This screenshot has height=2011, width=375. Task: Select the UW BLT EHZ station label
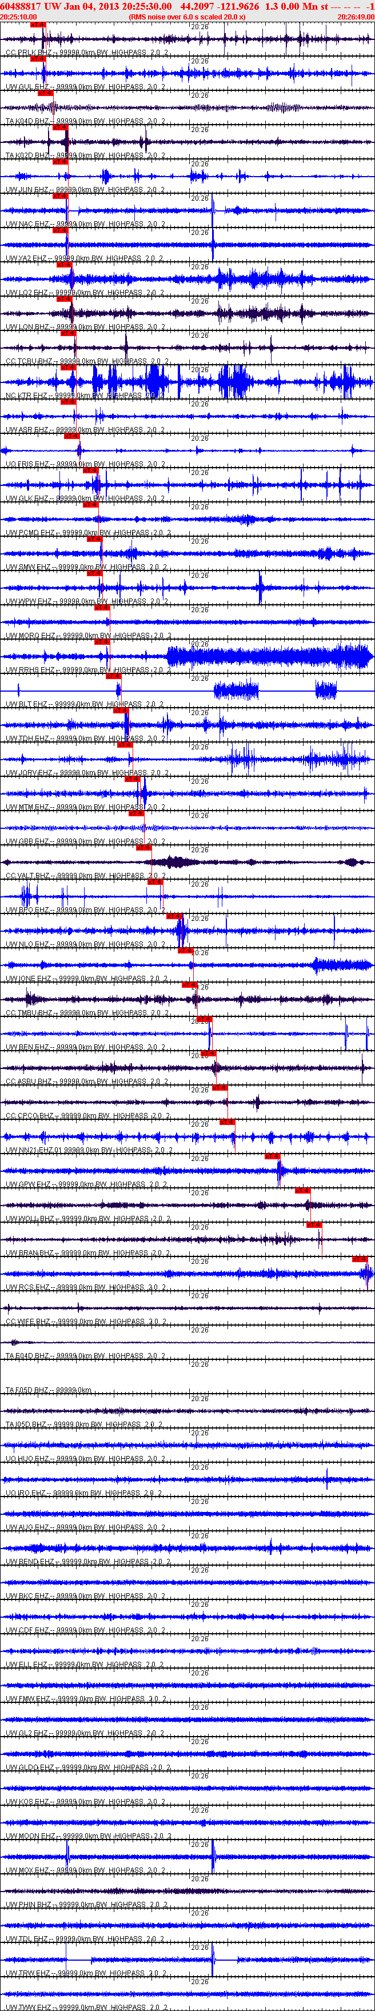pyautogui.click(x=27, y=705)
